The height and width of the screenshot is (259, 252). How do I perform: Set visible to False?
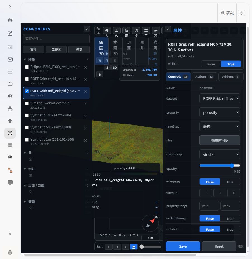(211, 64)
